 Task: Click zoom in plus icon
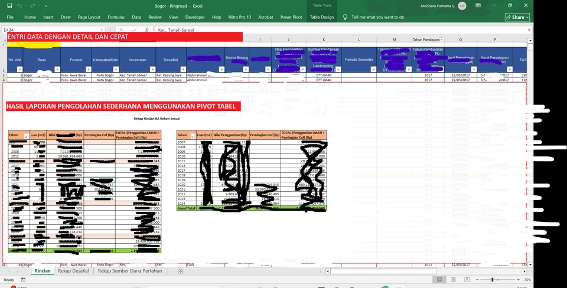(x=518, y=280)
